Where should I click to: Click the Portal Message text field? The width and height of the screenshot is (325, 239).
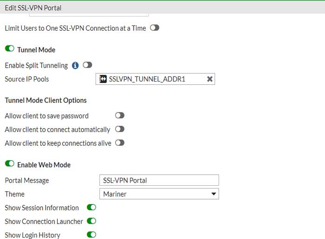(159, 180)
